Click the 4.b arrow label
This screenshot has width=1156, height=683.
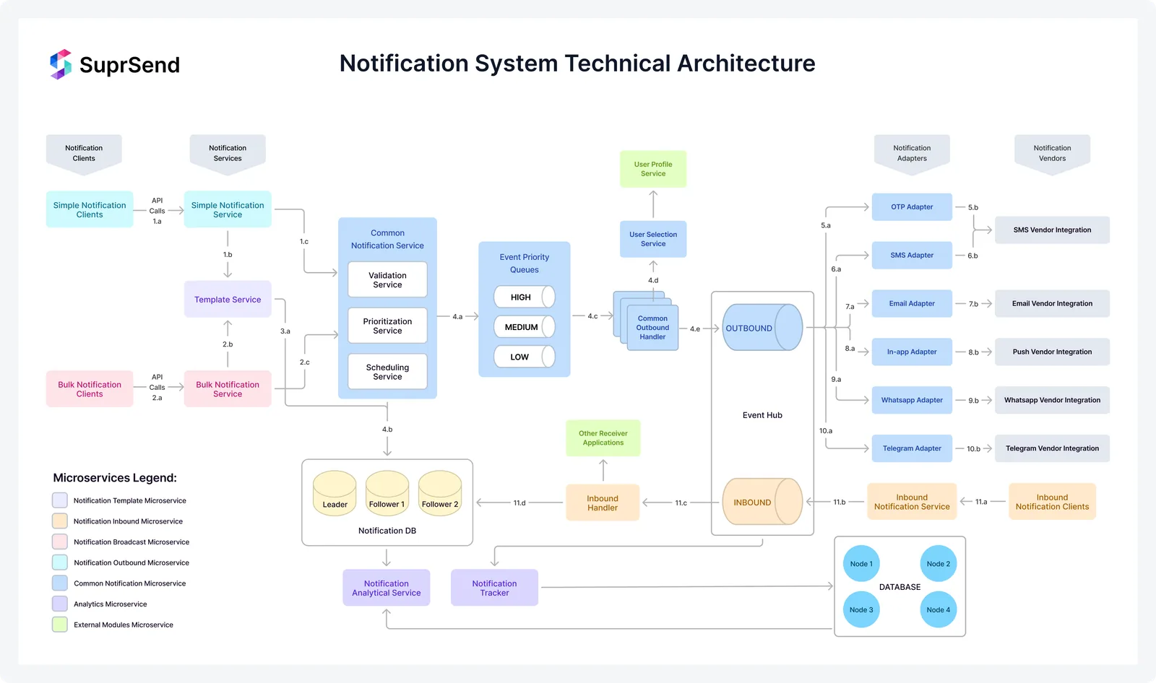pyautogui.click(x=387, y=430)
